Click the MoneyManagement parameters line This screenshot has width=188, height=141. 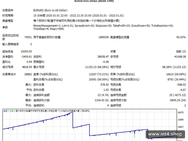[x=103, y=26]
